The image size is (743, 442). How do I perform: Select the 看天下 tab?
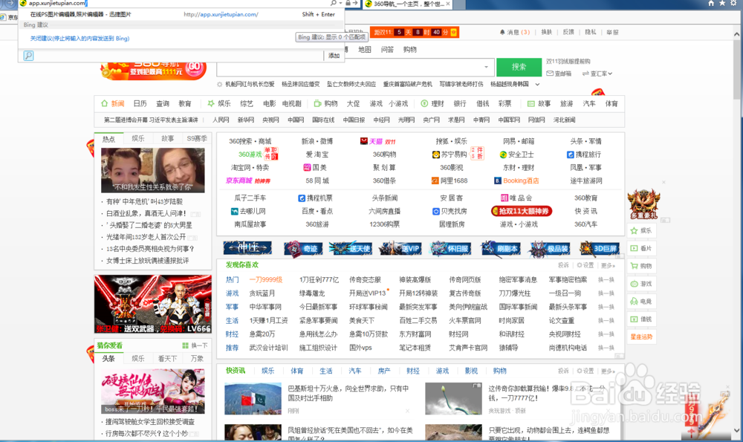pyautogui.click(x=167, y=359)
